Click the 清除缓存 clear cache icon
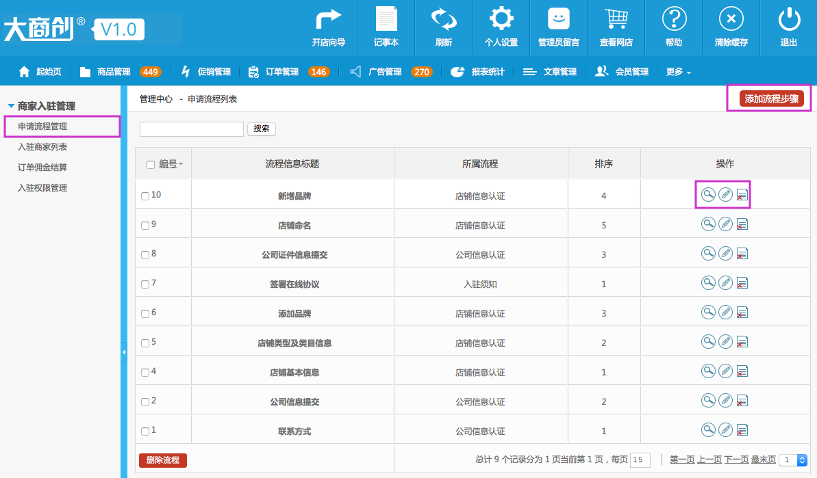 731,19
